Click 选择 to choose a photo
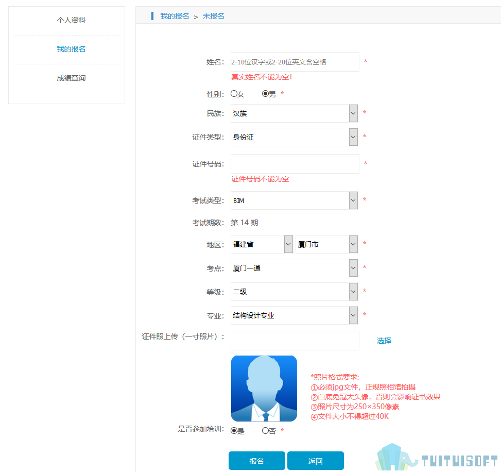The height and width of the screenshot is (472, 501). coord(384,341)
